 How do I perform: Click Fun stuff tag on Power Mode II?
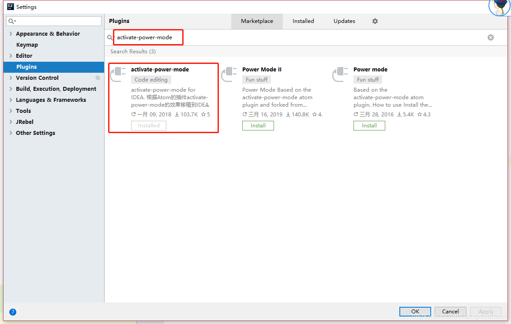pyautogui.click(x=256, y=79)
